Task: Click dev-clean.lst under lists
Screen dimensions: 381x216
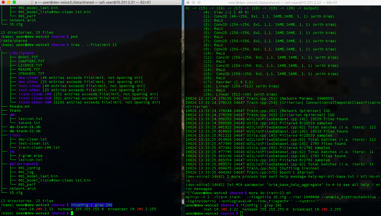Action: (x=33, y=139)
